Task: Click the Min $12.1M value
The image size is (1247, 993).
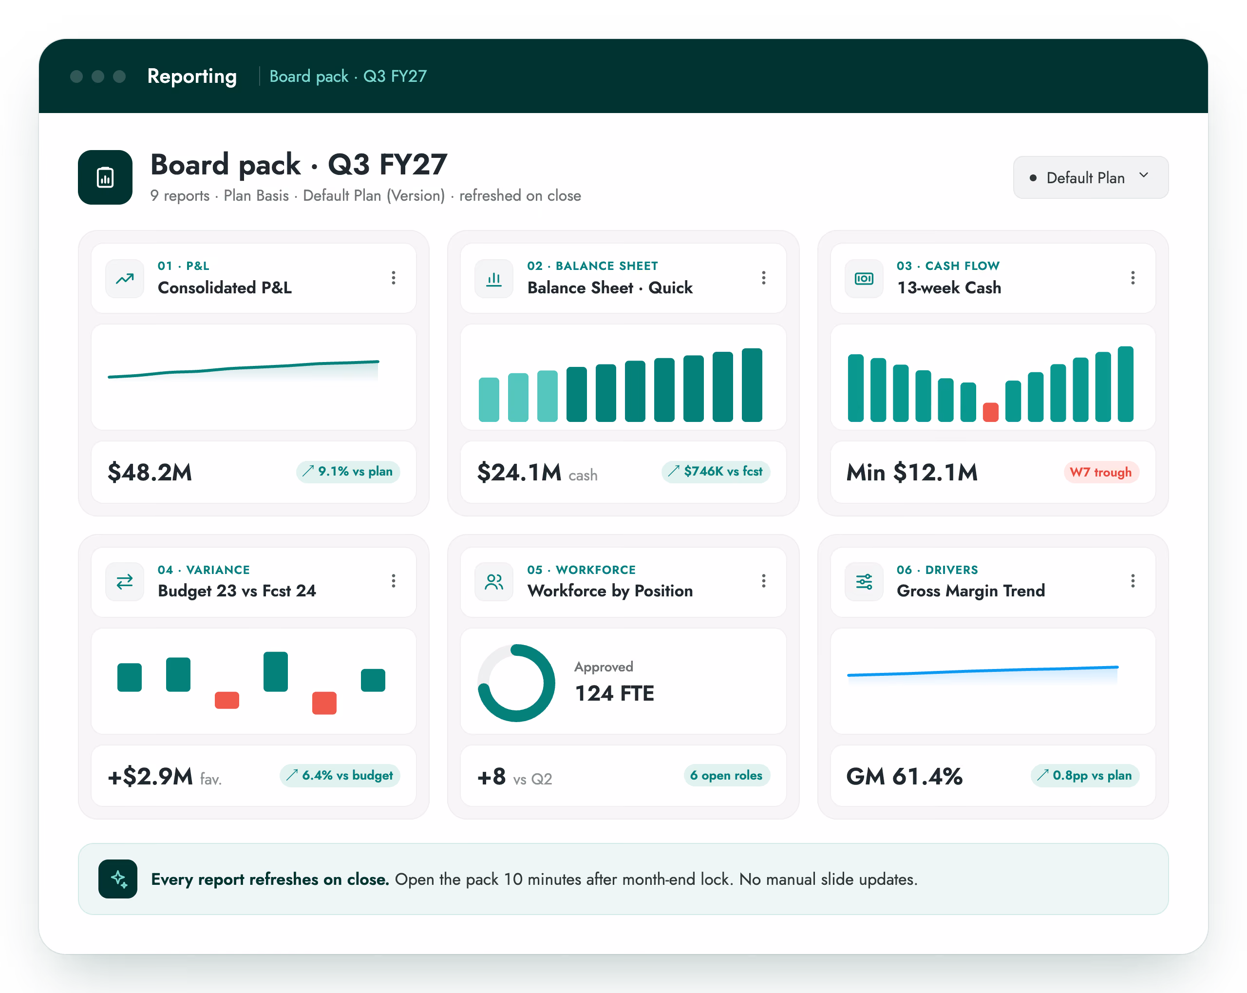Action: coord(911,472)
